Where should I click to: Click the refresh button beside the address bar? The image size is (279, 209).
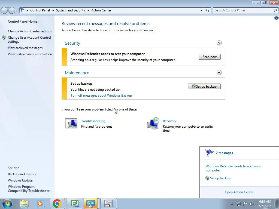click(x=208, y=10)
